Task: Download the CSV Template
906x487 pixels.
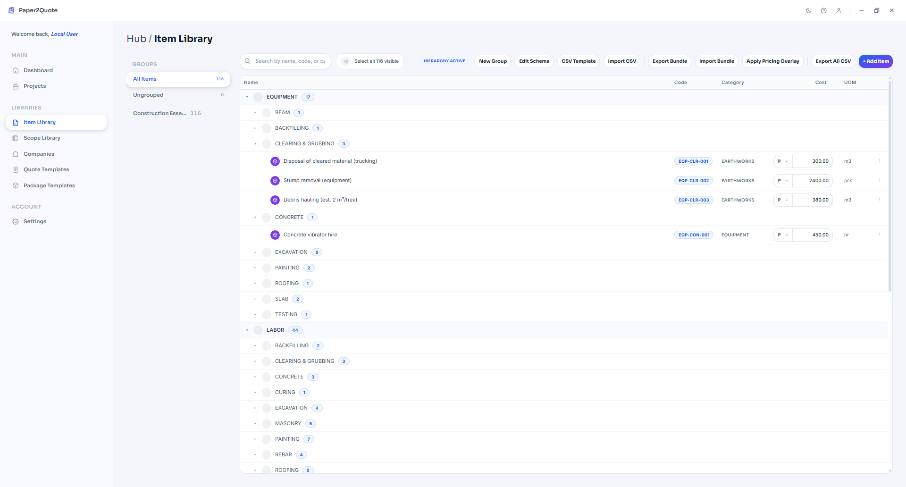Action: pyautogui.click(x=579, y=61)
